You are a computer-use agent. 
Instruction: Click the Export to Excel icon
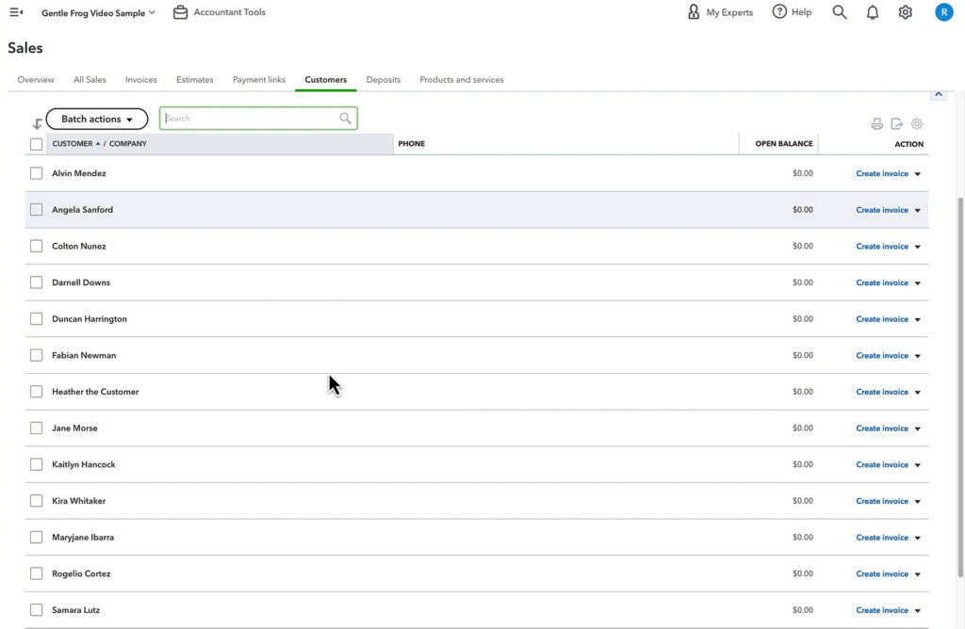[896, 122]
